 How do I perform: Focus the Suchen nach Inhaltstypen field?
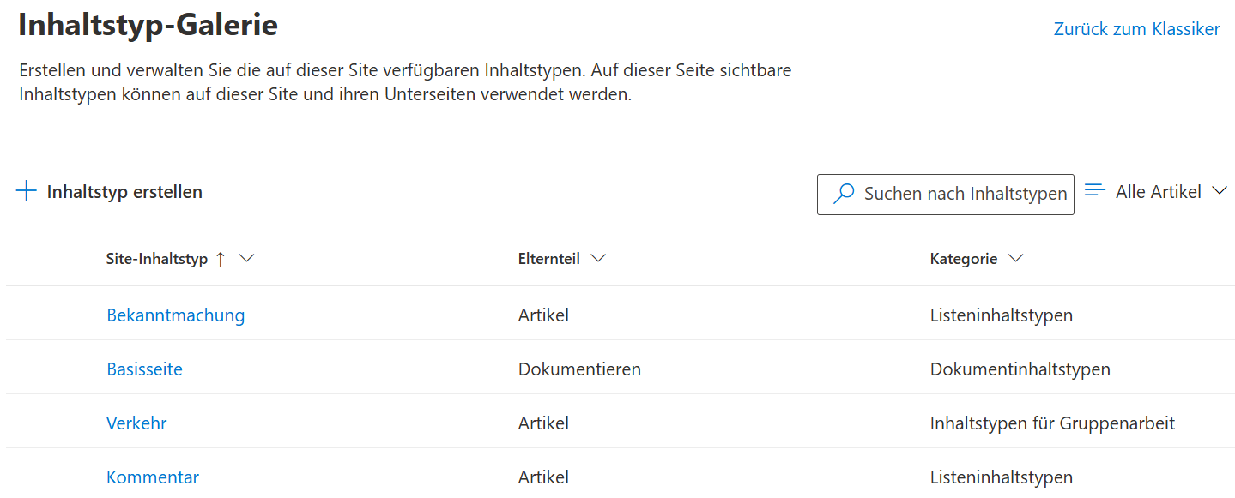point(946,194)
